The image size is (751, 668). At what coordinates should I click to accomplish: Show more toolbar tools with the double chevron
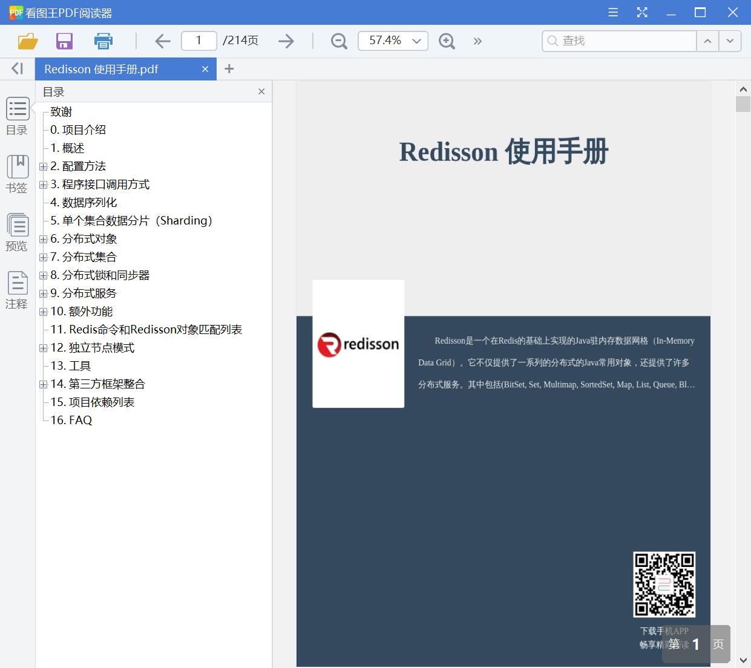click(x=477, y=41)
